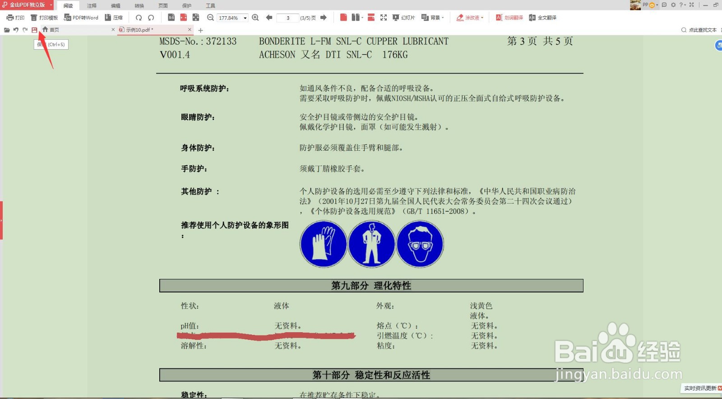Open the feedback message icon

click(664, 5)
